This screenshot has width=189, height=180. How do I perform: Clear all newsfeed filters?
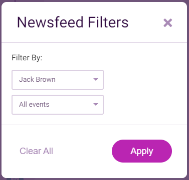[36, 151]
